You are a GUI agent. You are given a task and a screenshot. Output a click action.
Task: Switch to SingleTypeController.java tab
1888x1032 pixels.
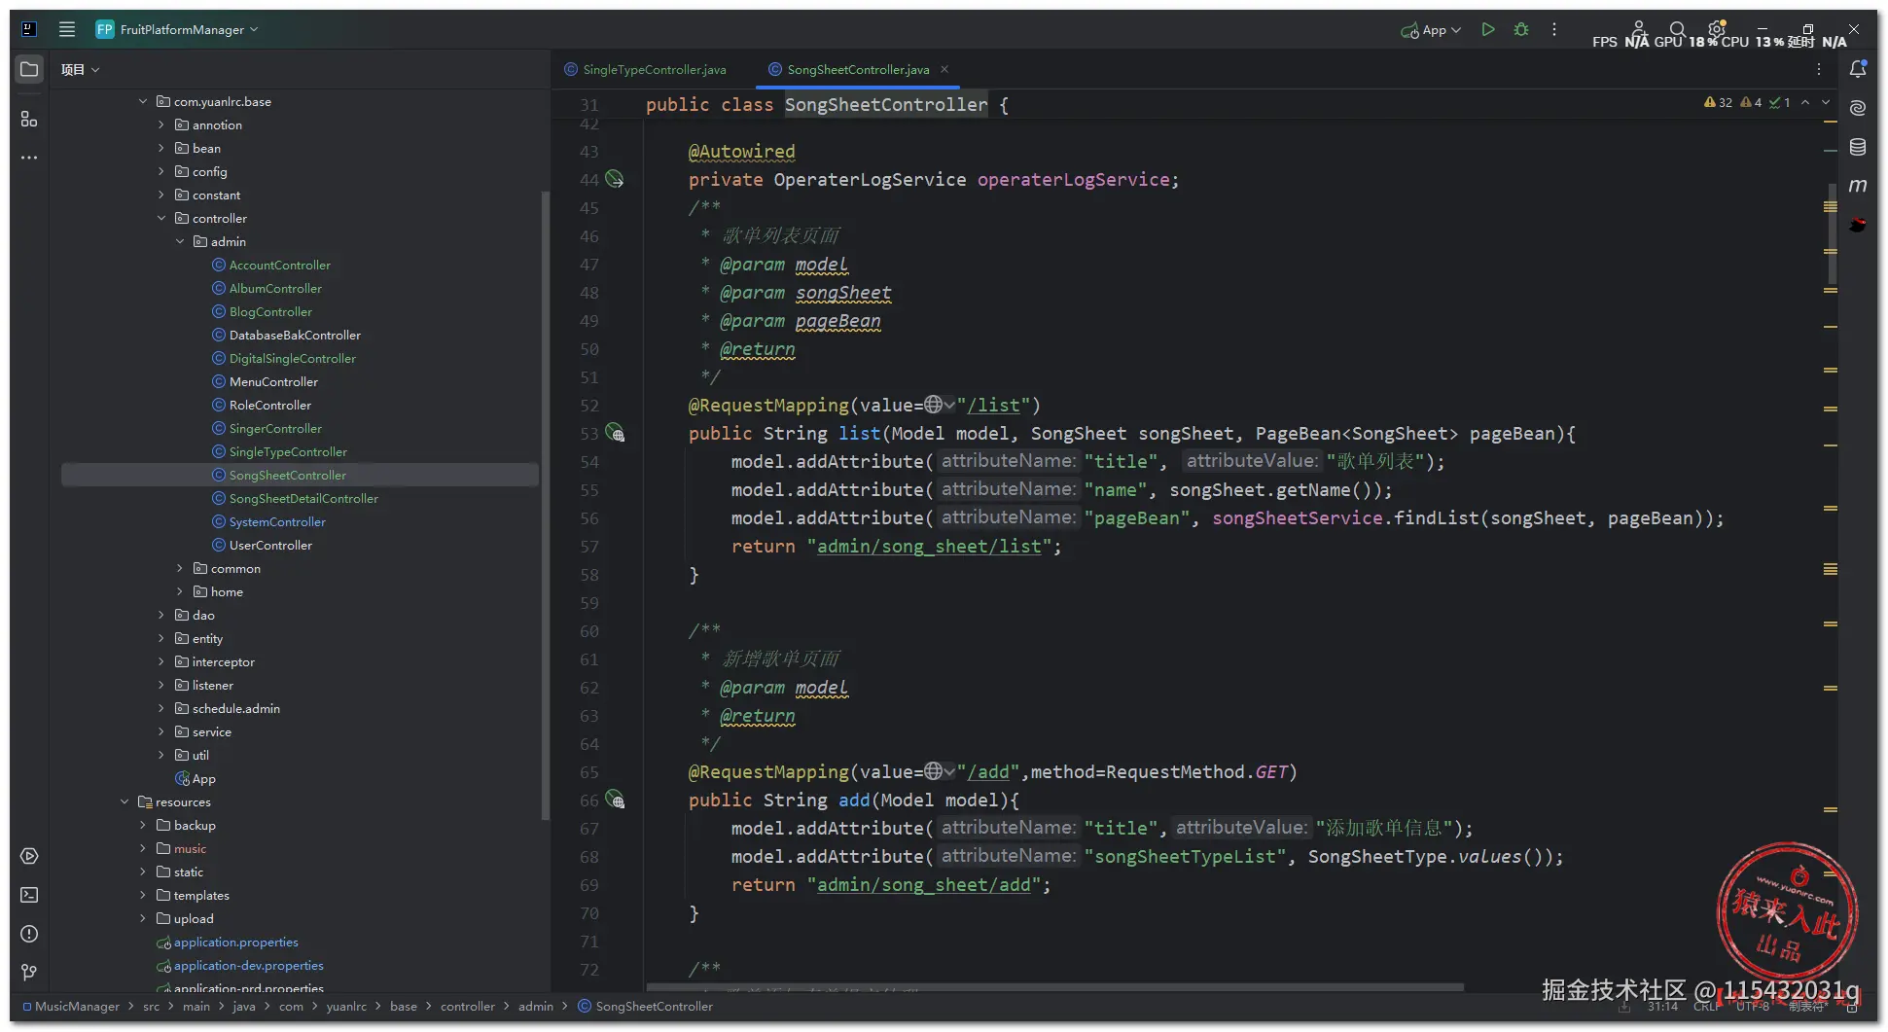tap(646, 69)
